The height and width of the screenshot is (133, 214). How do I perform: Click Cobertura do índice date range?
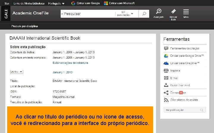[74, 52]
